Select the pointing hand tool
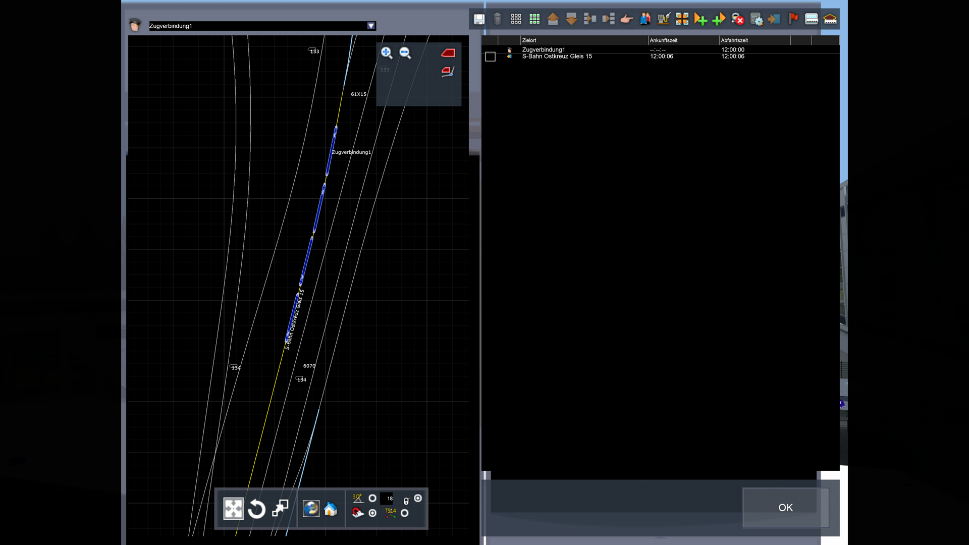Viewport: 969px width, 545px height. 626,19
